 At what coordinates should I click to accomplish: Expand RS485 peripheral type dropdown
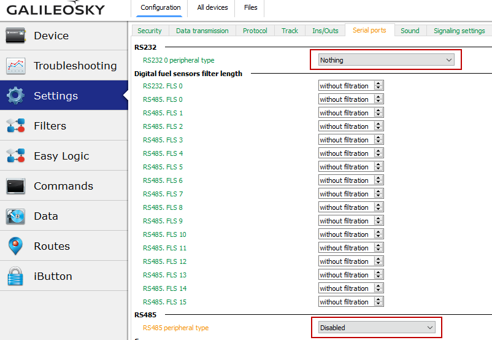pos(377,328)
